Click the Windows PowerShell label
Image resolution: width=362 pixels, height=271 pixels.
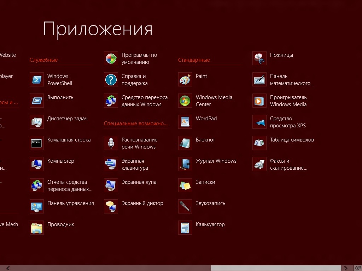pos(59,80)
